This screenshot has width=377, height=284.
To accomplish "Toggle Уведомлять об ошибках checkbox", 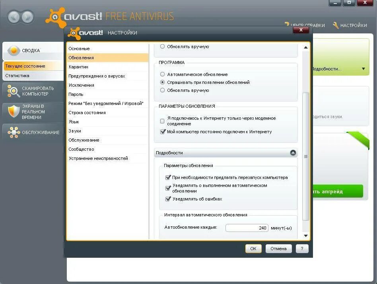I will click(x=168, y=199).
